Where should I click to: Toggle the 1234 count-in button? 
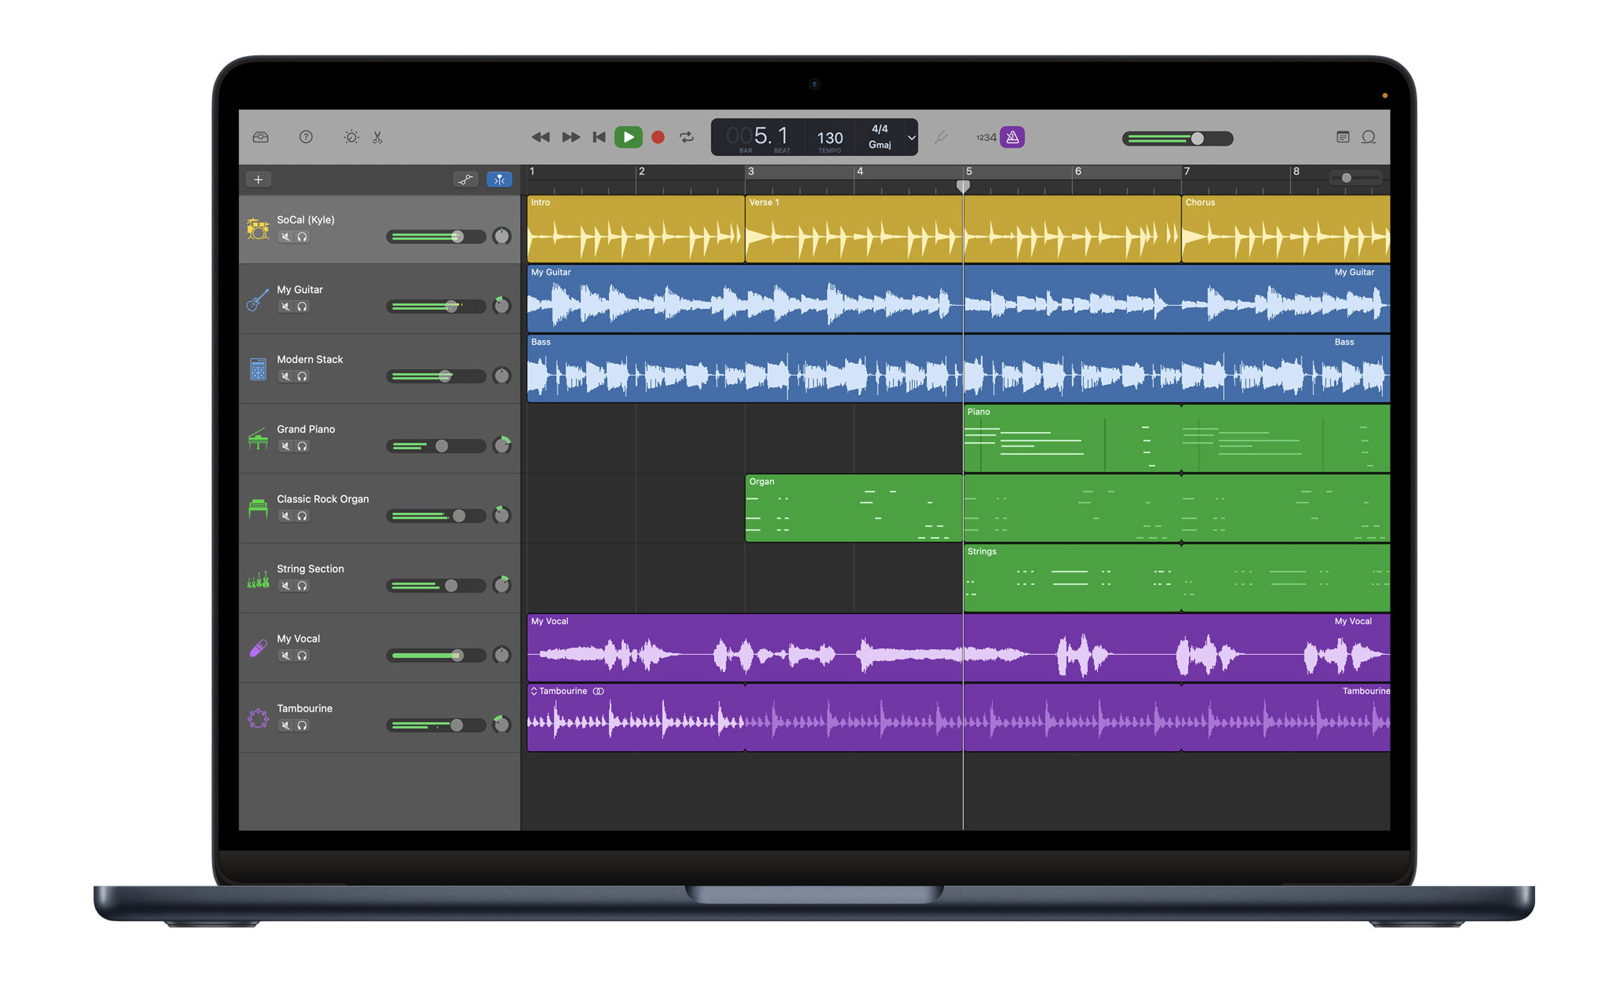(986, 137)
